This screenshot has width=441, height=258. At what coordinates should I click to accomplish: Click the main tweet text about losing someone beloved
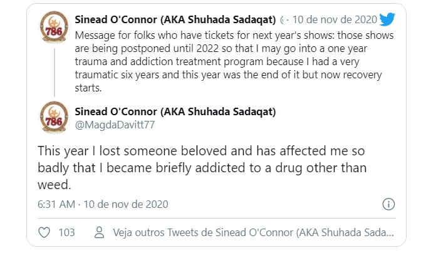pyautogui.click(x=202, y=168)
